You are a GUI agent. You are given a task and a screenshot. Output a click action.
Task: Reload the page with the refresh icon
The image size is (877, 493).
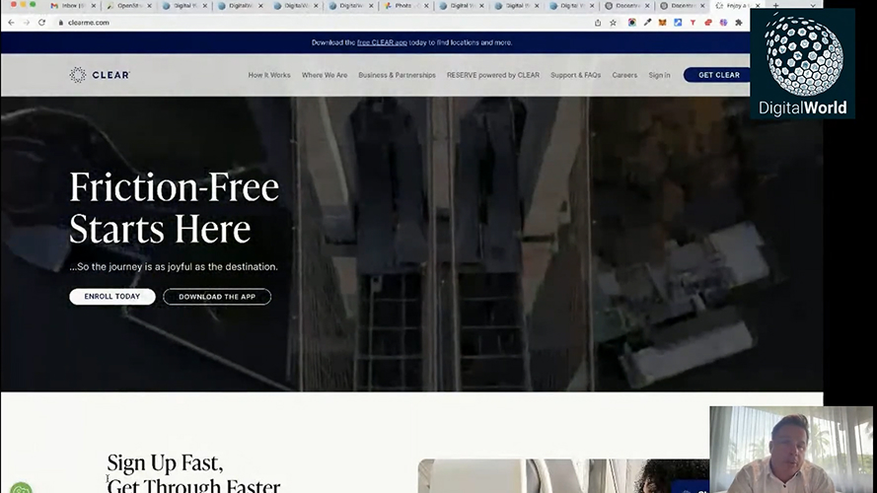(41, 22)
